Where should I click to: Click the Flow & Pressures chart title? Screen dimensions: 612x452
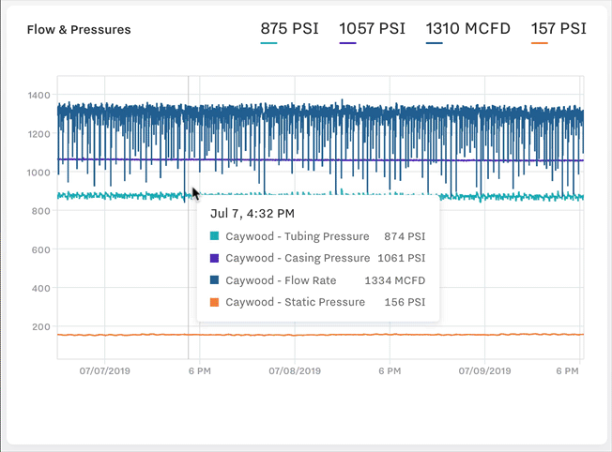(x=79, y=30)
